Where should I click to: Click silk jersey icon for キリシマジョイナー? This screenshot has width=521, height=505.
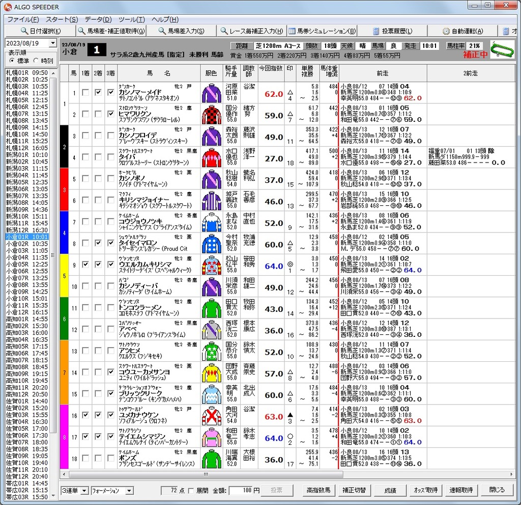(211, 201)
